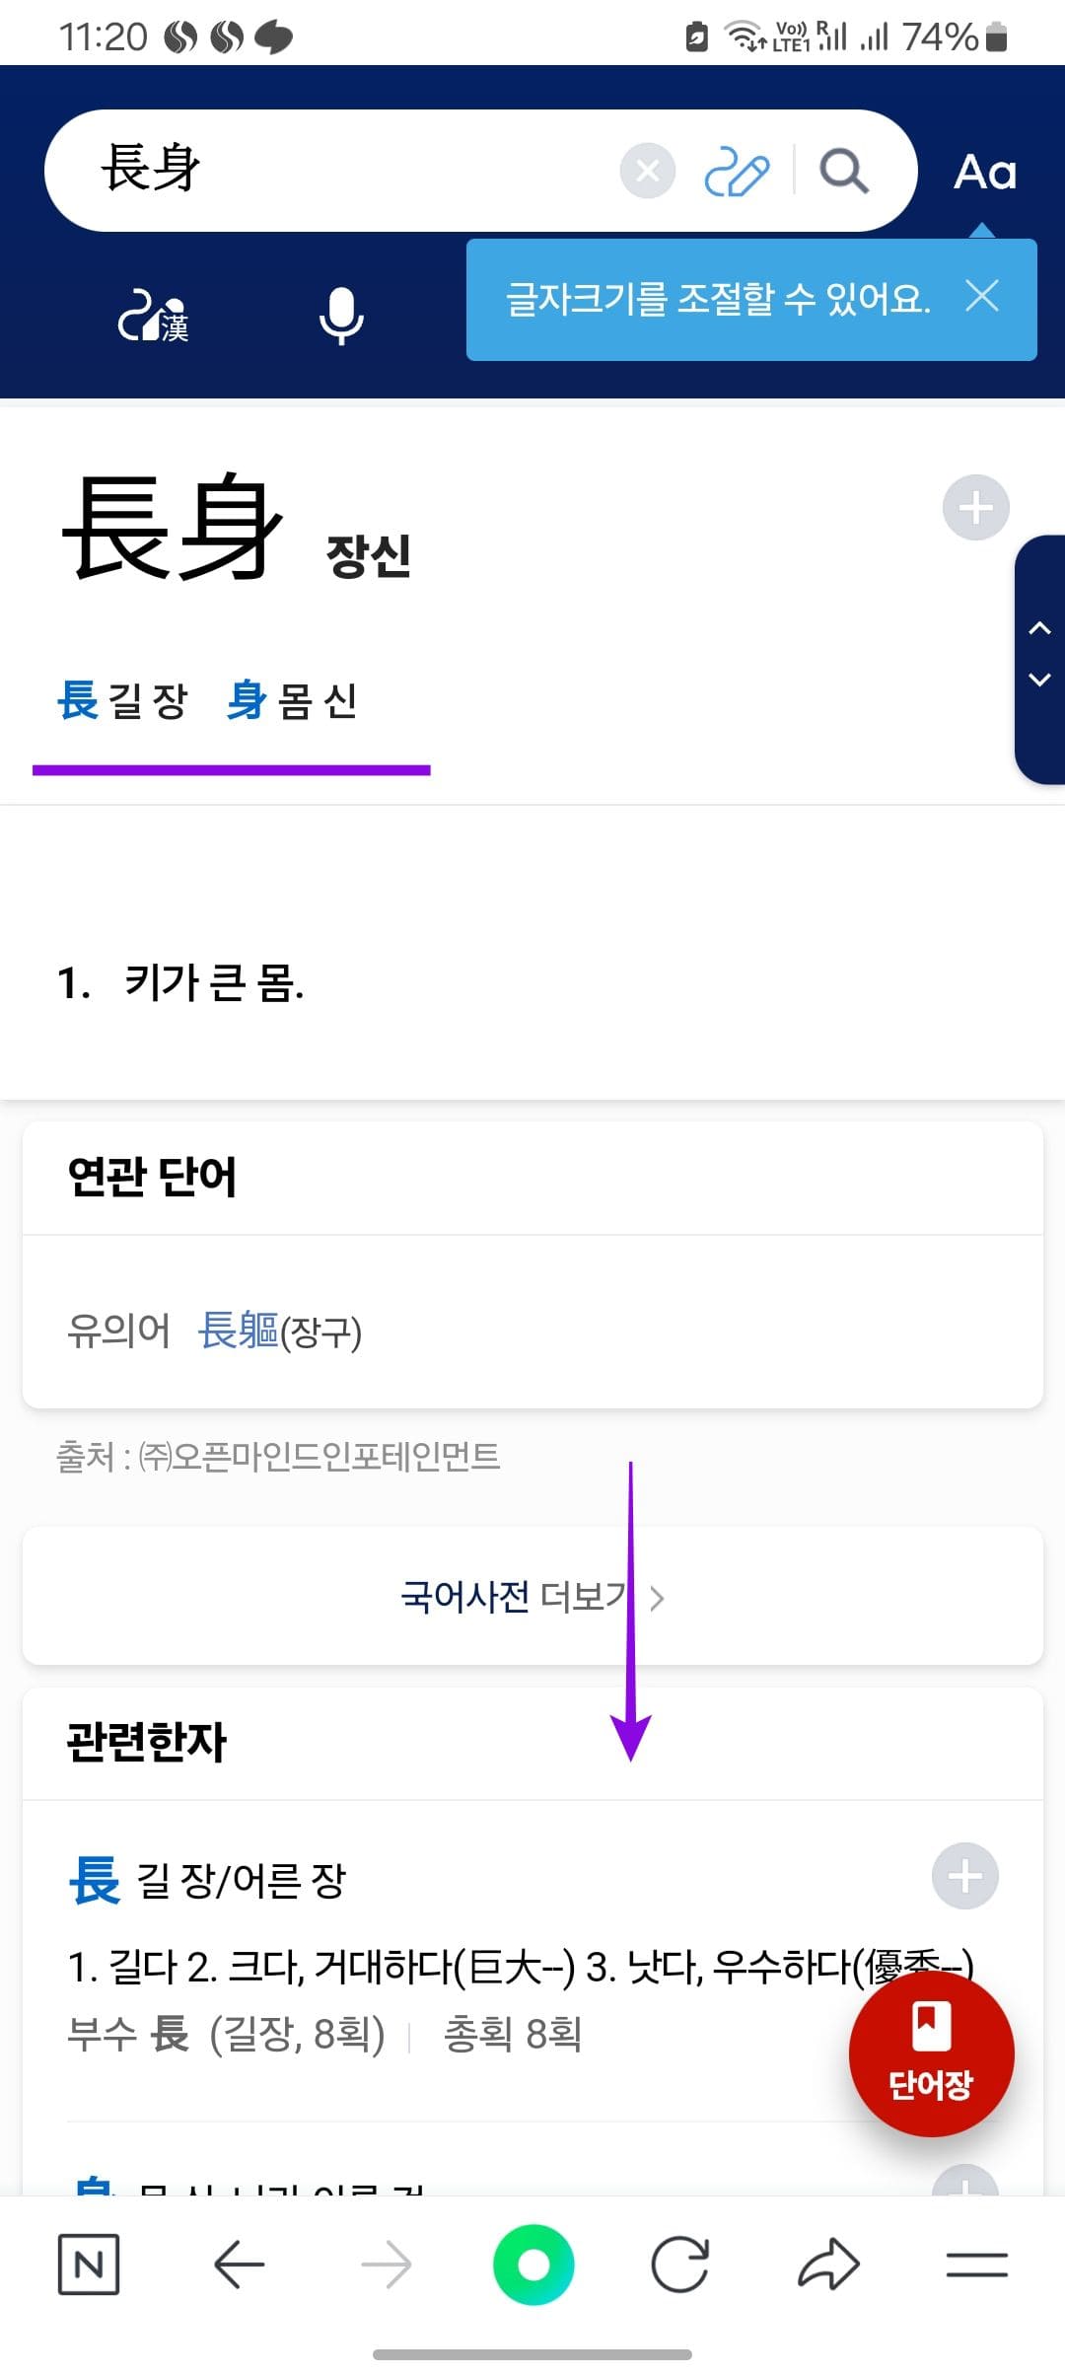Start voice search with the microphone
Image resolution: width=1065 pixels, height=2375 pixels.
tap(341, 316)
